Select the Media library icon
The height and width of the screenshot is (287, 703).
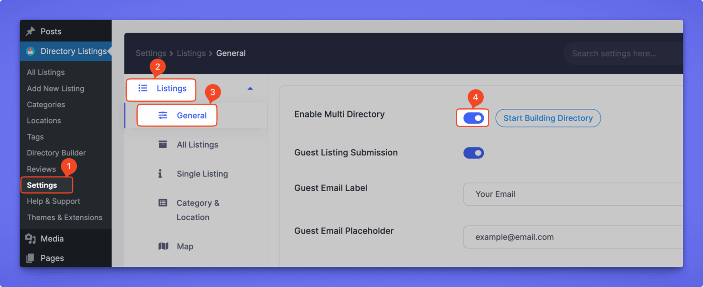[30, 238]
